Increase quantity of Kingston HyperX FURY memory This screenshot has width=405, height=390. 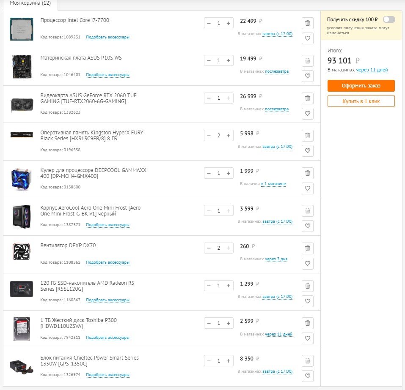[229, 136]
